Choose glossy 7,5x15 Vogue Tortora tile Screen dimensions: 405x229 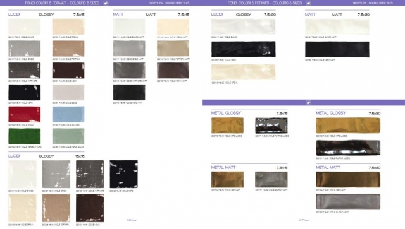68,49
